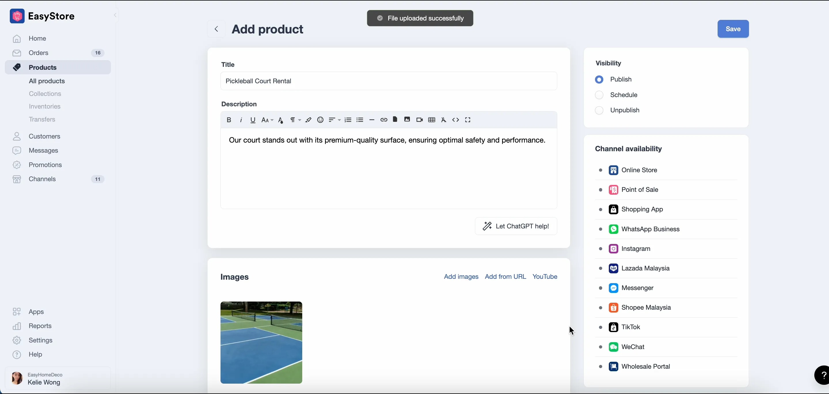Apply italic formatting to description text
Screen dimensions: 829x394
click(241, 120)
